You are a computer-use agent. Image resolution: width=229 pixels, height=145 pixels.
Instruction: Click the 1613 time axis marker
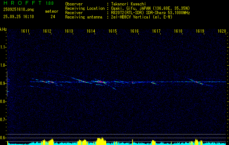point(69,31)
